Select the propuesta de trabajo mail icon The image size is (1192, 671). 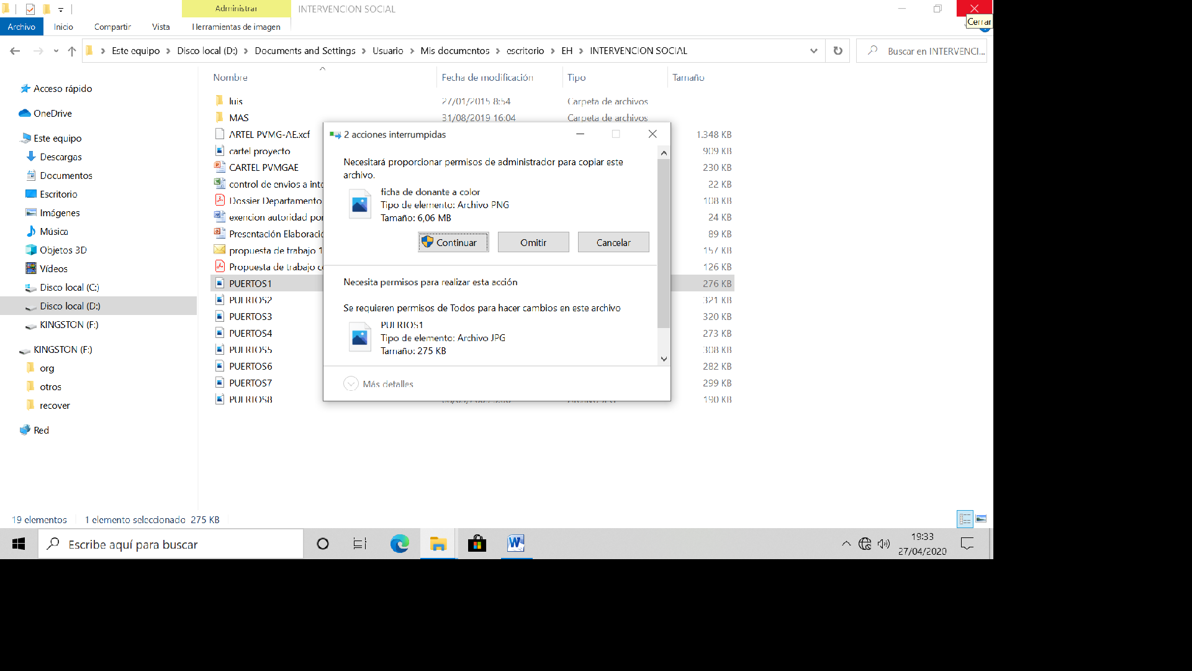point(219,250)
